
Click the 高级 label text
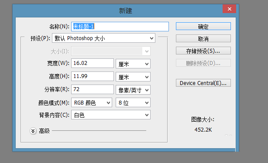pyautogui.click(x=44, y=131)
